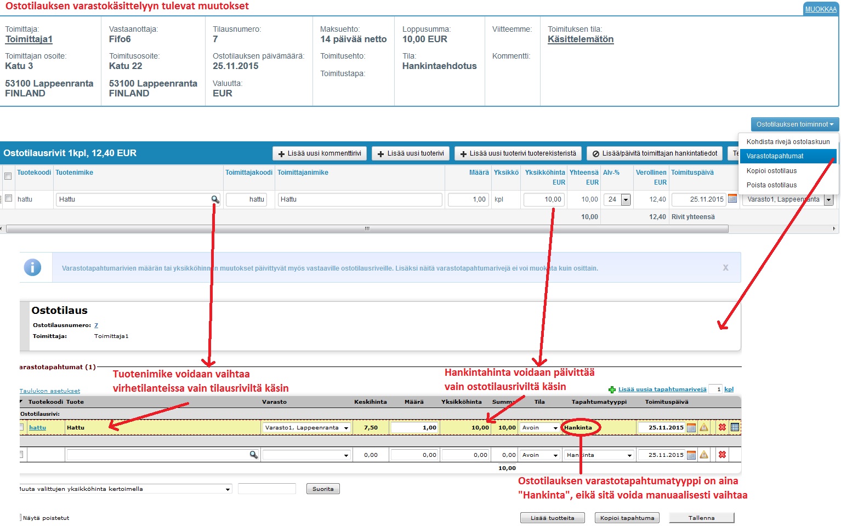Choose Kopioi ostotilaus in the menu
This screenshot has height=527, width=841.
click(x=771, y=171)
